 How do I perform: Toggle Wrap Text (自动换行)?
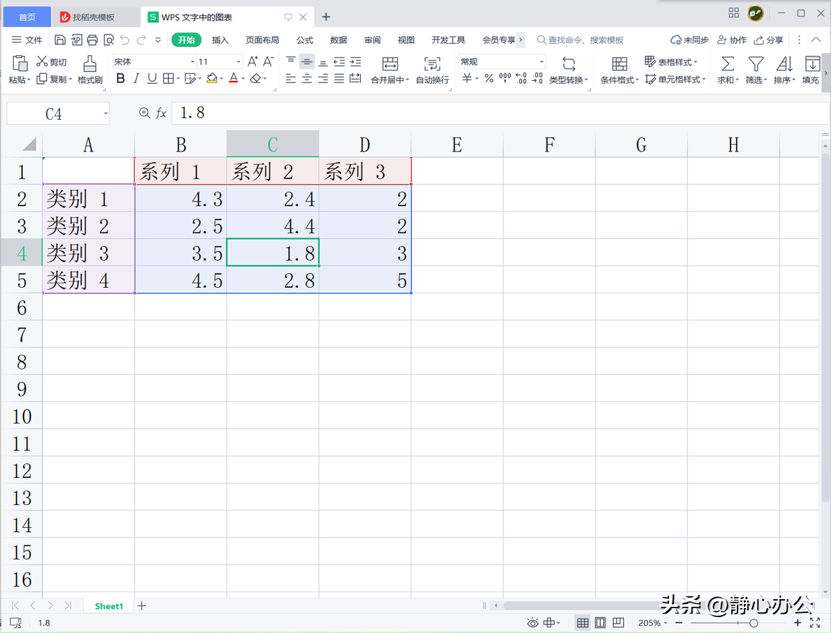click(x=432, y=71)
